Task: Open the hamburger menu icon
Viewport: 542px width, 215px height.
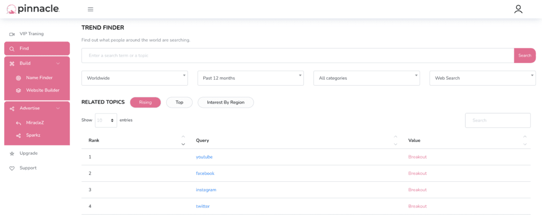Action: click(x=91, y=10)
